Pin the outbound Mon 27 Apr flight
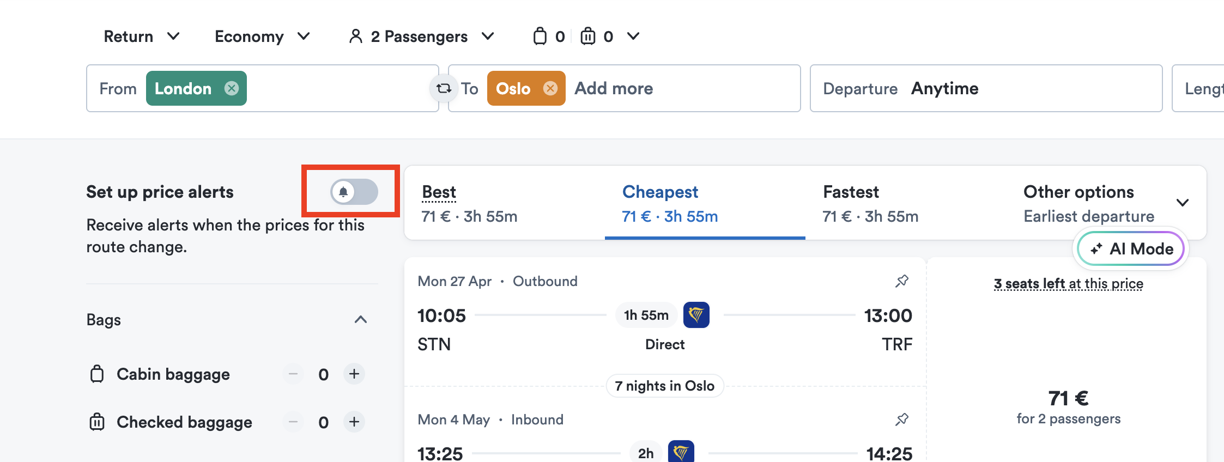 click(902, 281)
